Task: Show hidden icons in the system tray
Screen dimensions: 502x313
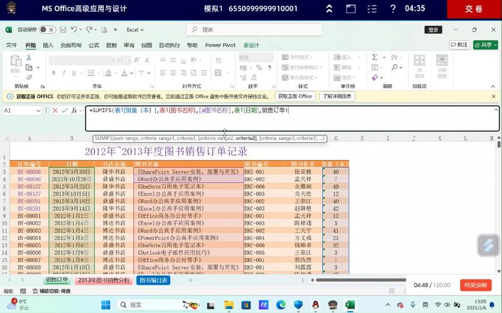Action: (x=387, y=305)
